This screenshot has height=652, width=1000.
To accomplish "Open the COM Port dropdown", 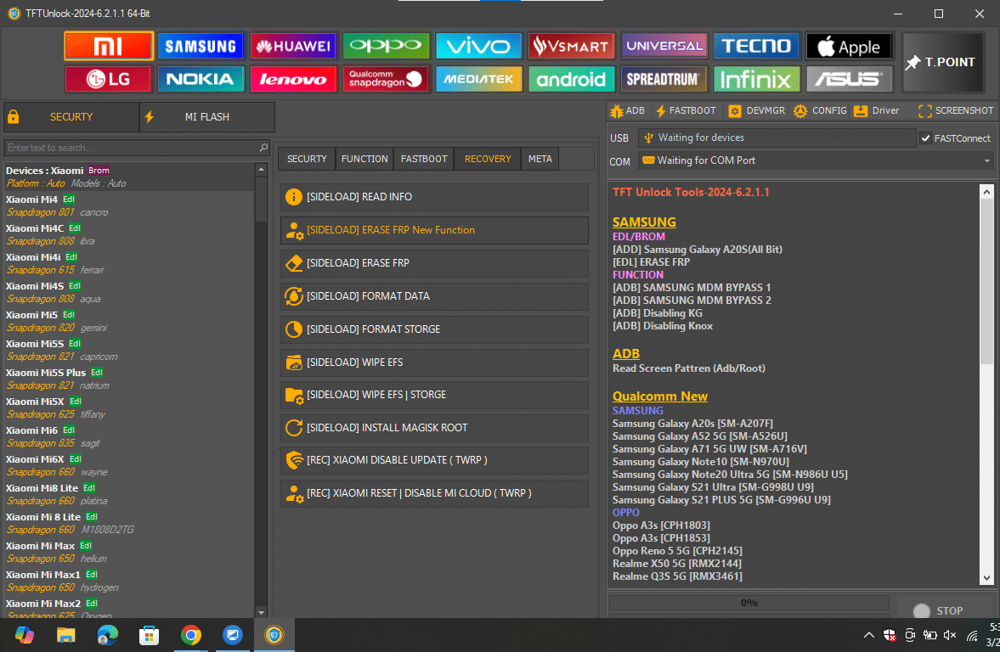I will tap(986, 160).
